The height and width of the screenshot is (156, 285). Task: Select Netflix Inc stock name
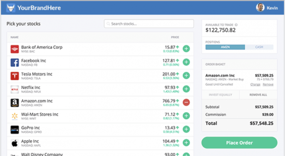(x=31, y=88)
